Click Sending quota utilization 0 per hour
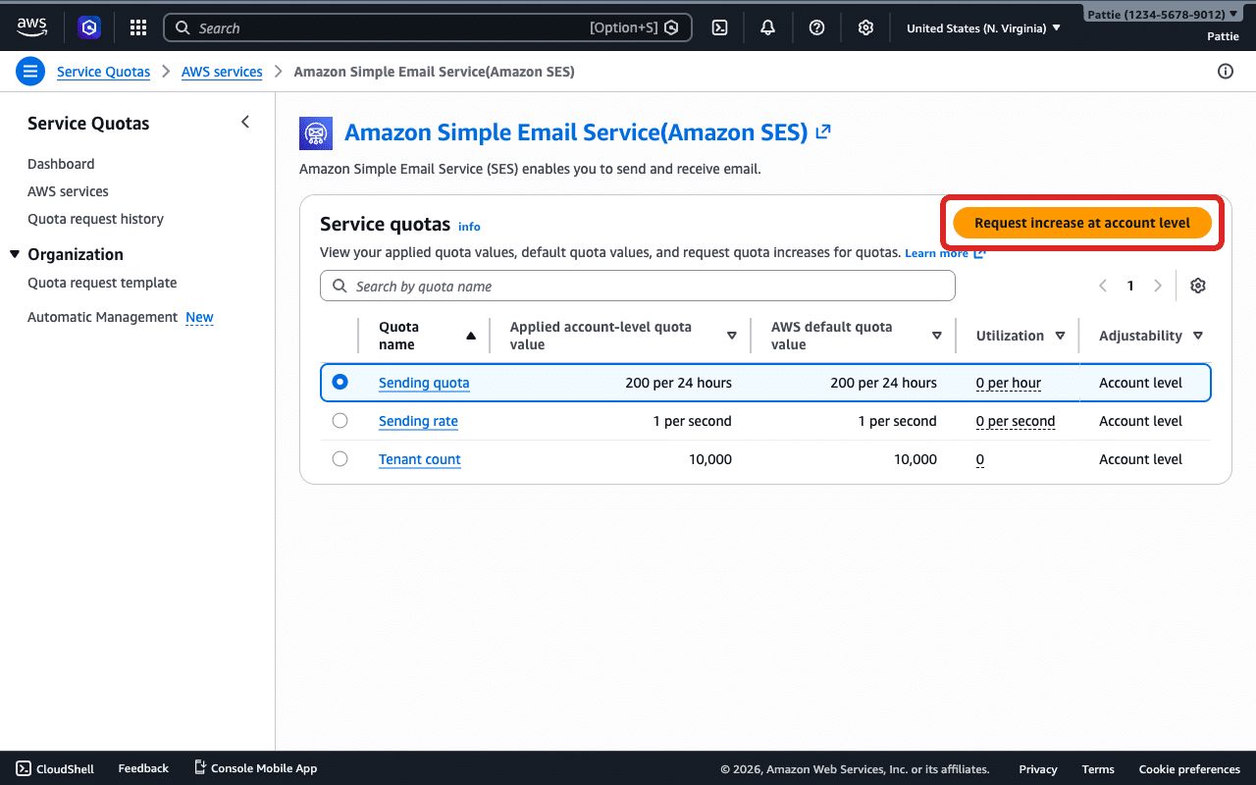This screenshot has width=1256, height=785. point(1009,383)
